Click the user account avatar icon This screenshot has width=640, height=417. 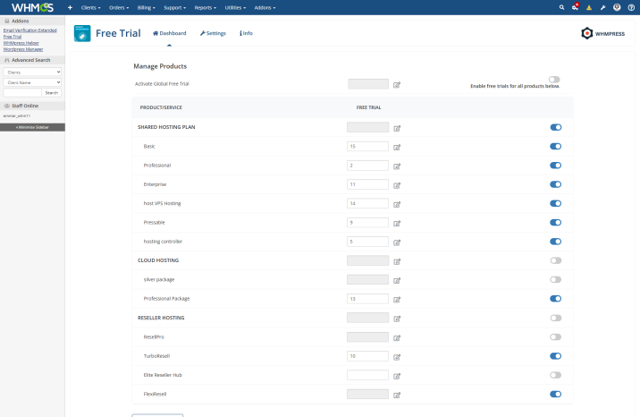[617, 7]
